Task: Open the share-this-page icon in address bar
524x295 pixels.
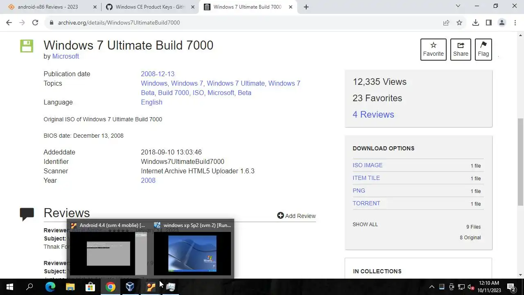Action: (446, 23)
